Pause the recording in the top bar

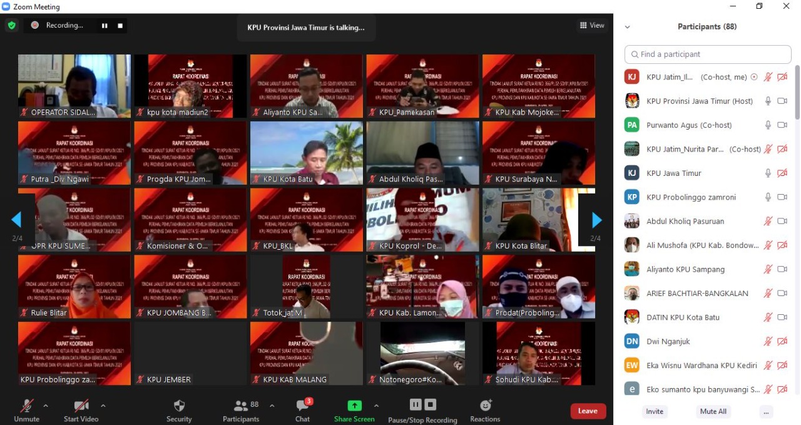(x=105, y=26)
